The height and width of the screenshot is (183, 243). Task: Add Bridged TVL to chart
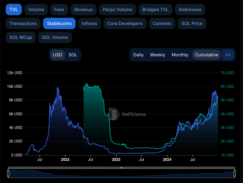155,9
